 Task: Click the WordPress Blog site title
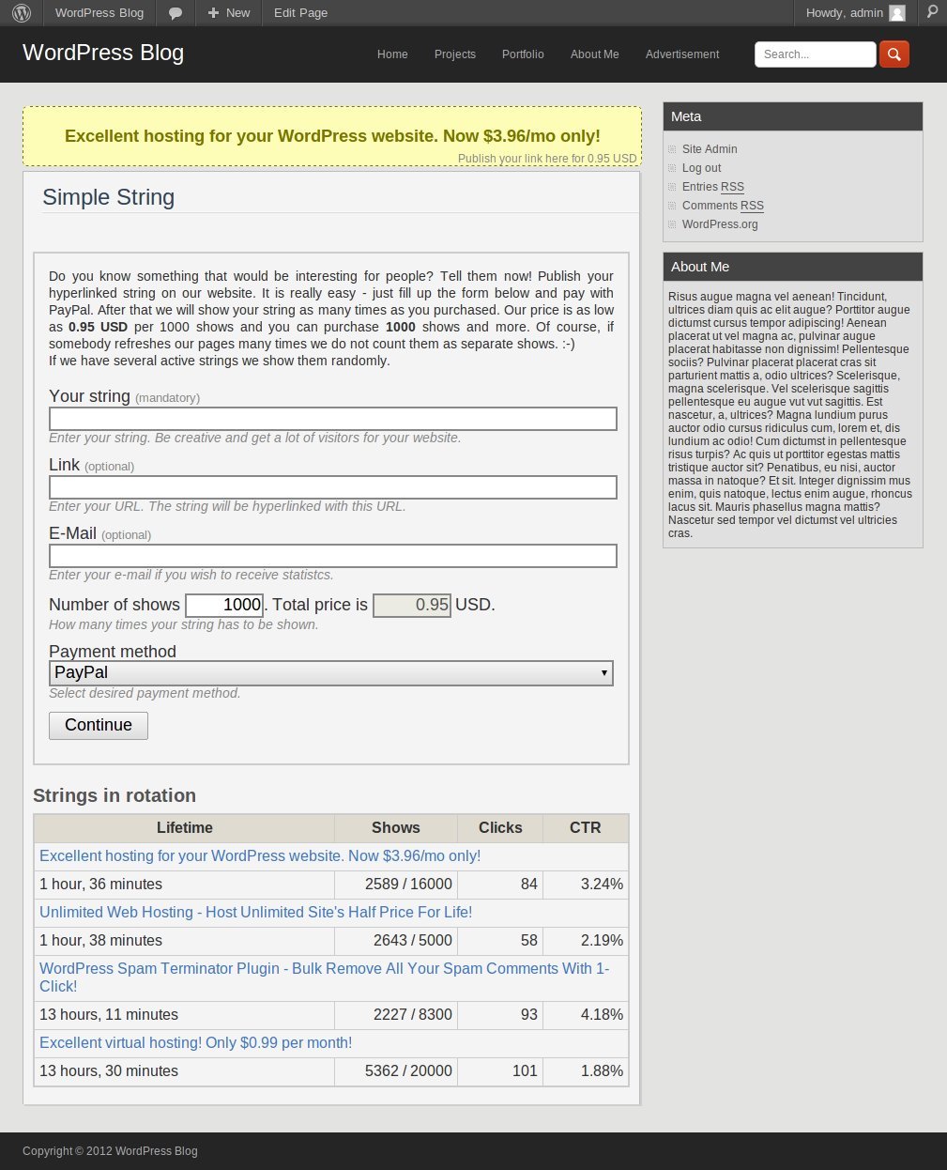pos(103,53)
